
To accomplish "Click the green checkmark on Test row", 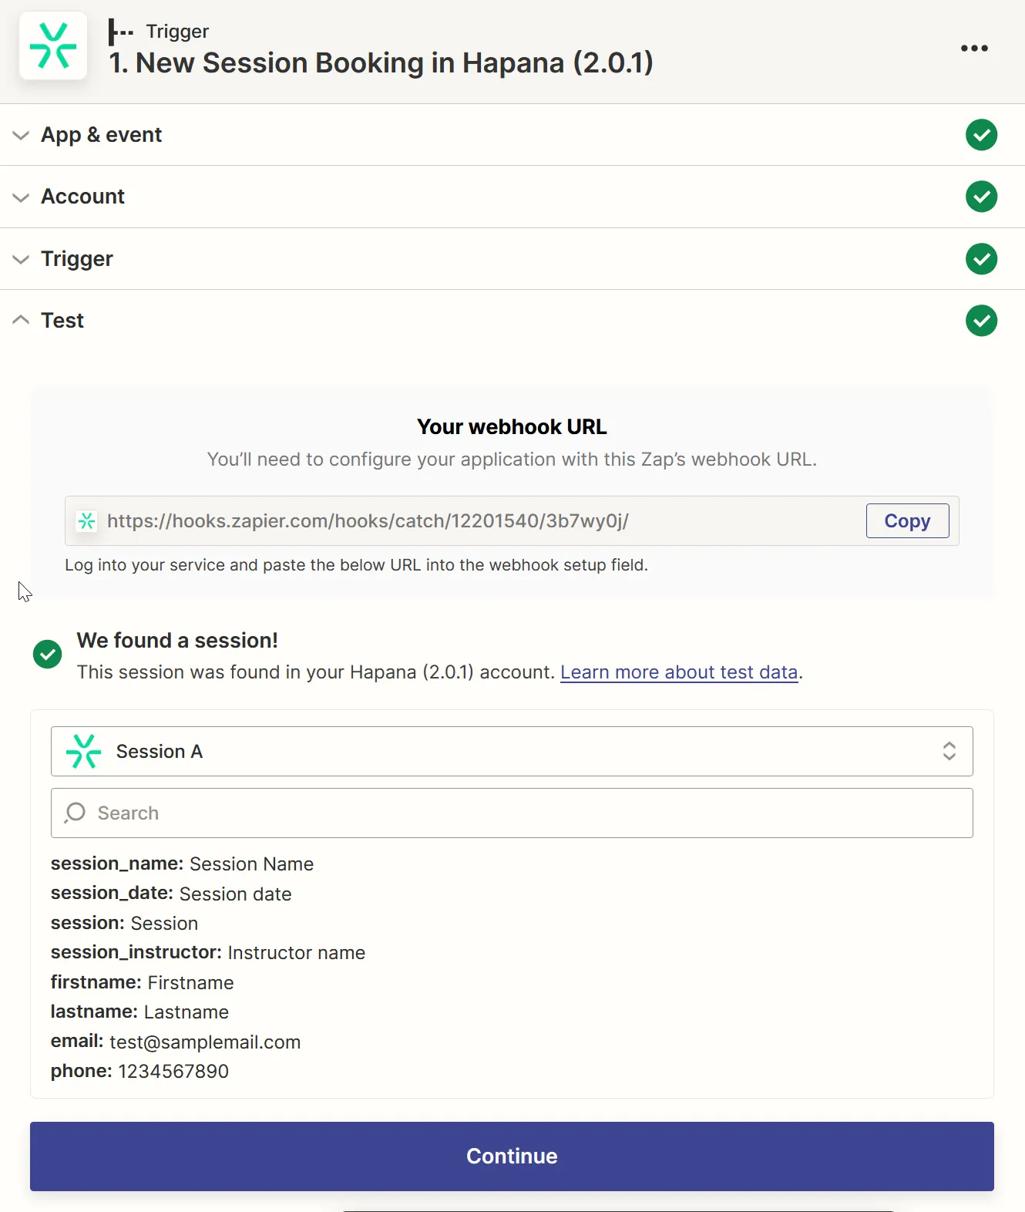I will 981,321.
